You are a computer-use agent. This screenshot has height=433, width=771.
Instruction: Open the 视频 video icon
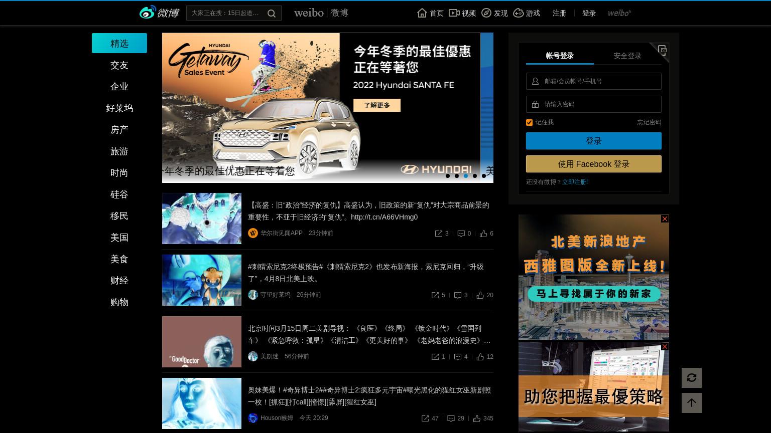454,13
